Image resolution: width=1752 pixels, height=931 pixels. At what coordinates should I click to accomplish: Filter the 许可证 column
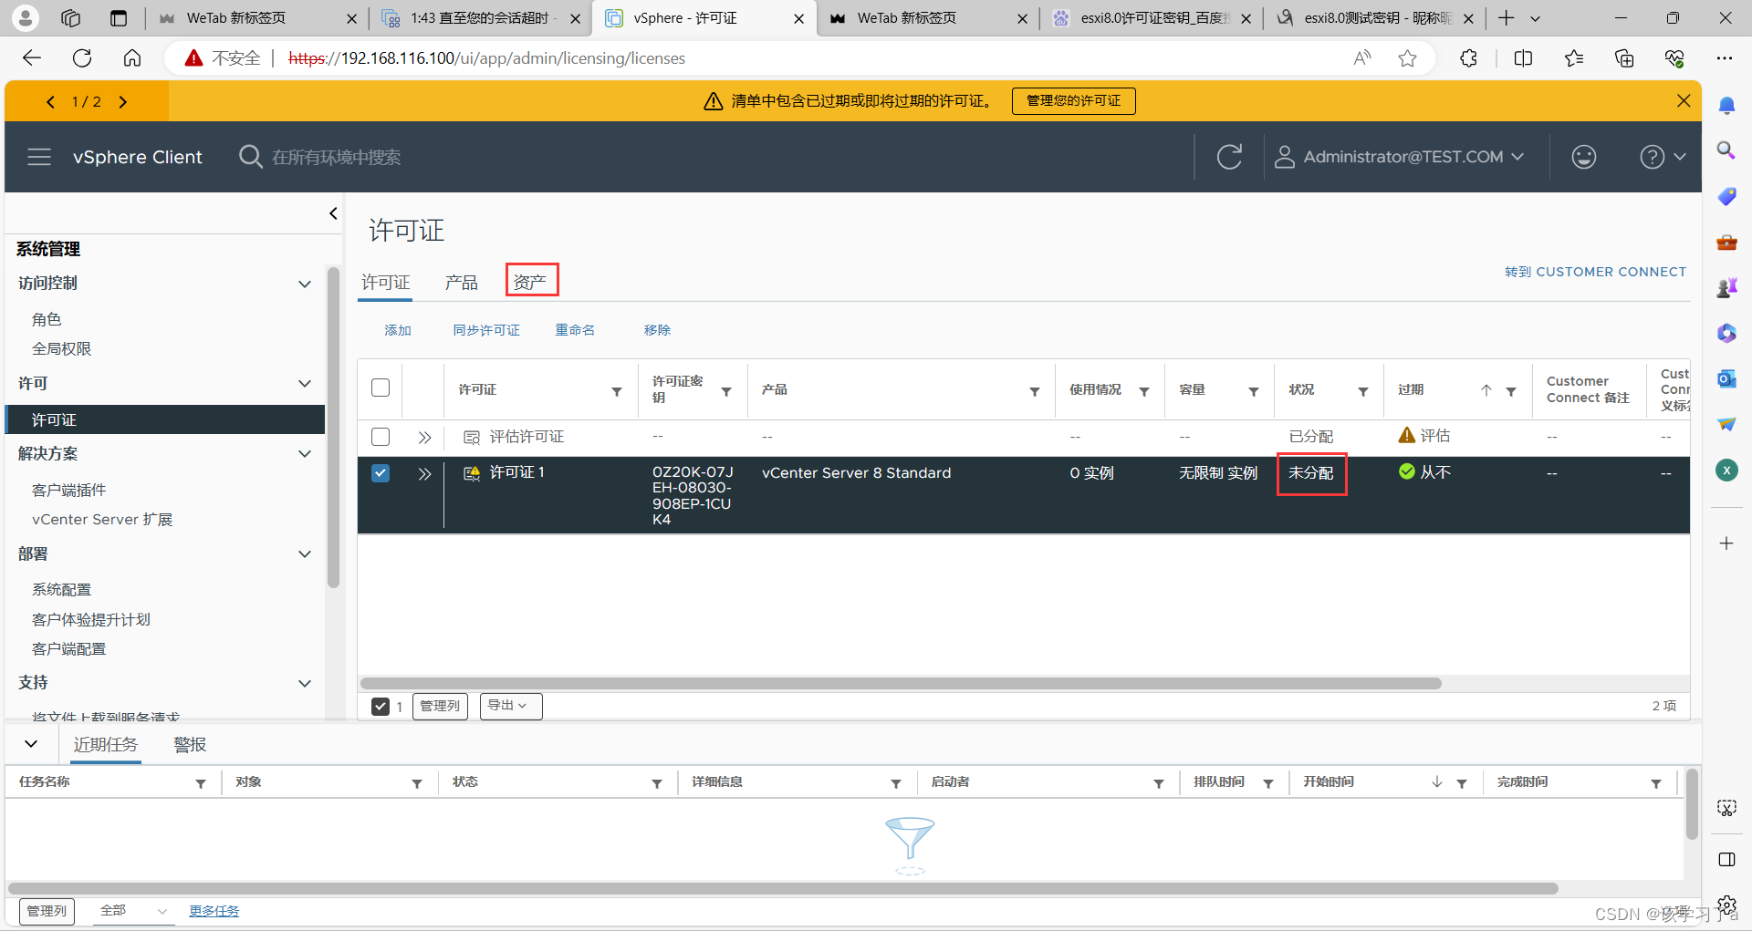617,391
